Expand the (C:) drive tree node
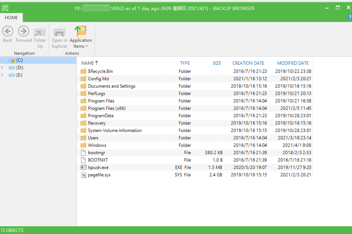 (x=3, y=60)
